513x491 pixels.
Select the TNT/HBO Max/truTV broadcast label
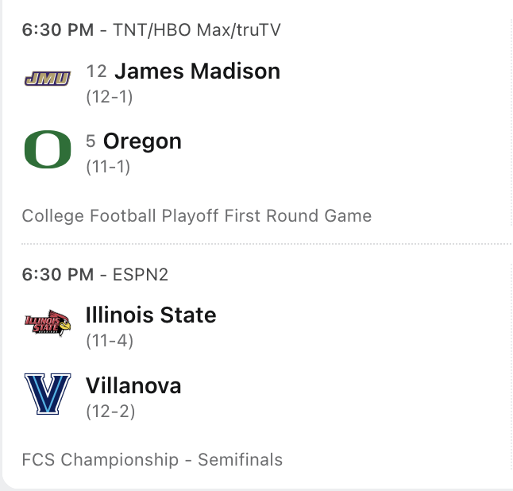(197, 31)
